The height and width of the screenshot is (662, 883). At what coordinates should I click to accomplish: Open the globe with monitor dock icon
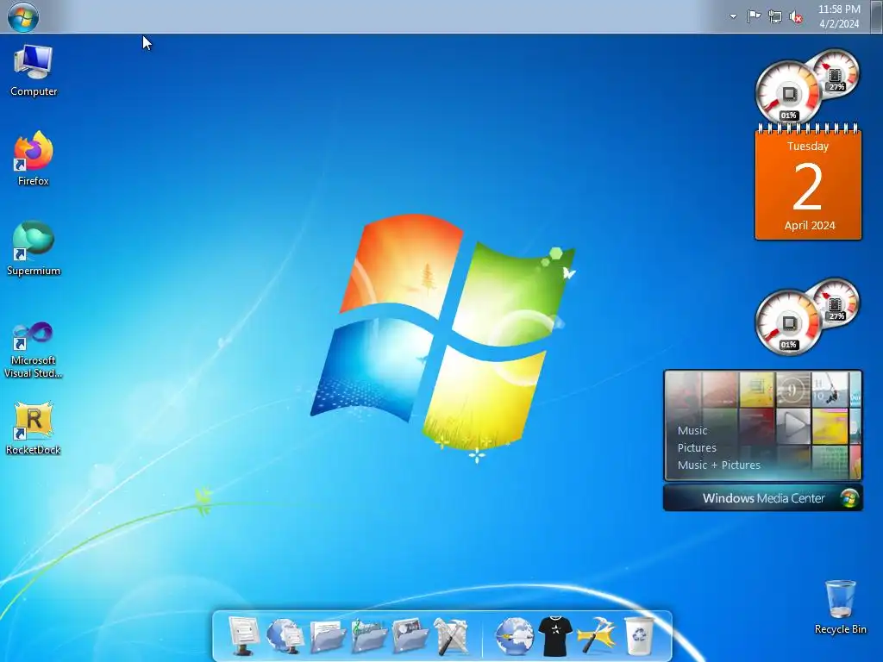pos(285,635)
